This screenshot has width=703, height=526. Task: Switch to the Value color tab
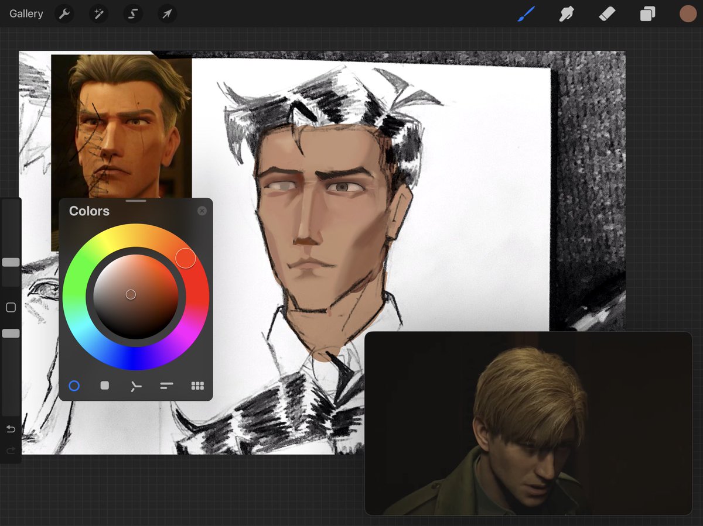pos(166,386)
